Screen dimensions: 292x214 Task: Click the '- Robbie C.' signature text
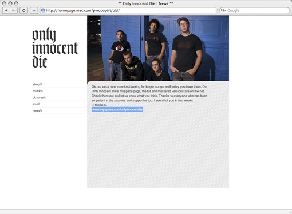pyautogui.click(x=99, y=105)
